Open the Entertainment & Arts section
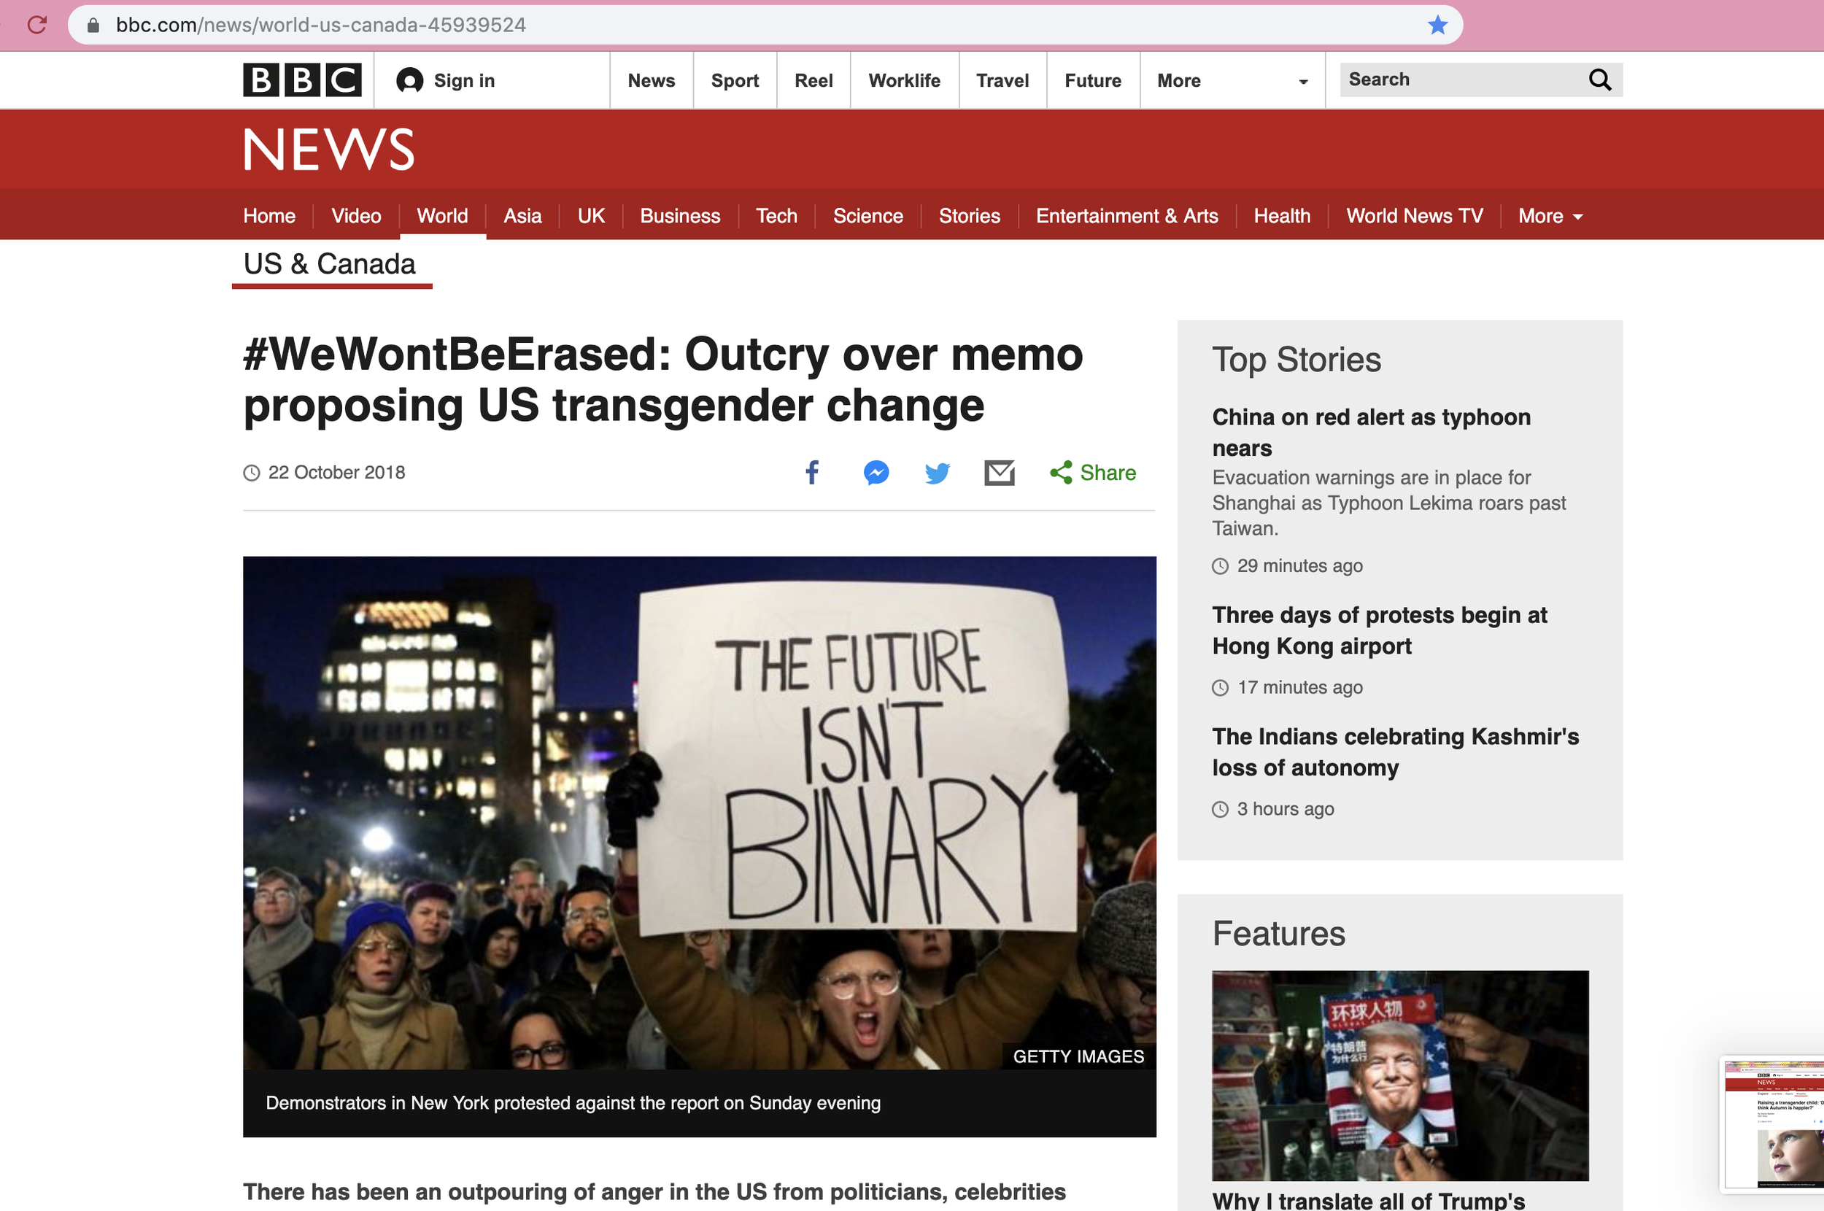This screenshot has width=1824, height=1211. click(x=1127, y=215)
